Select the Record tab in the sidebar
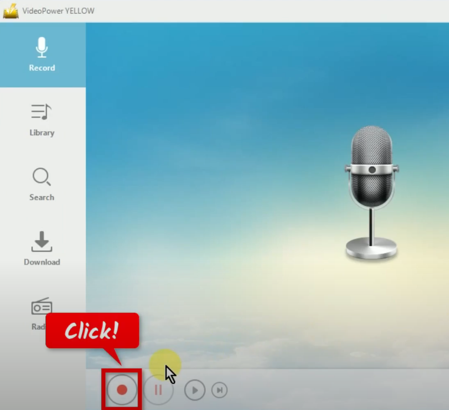 tap(42, 56)
